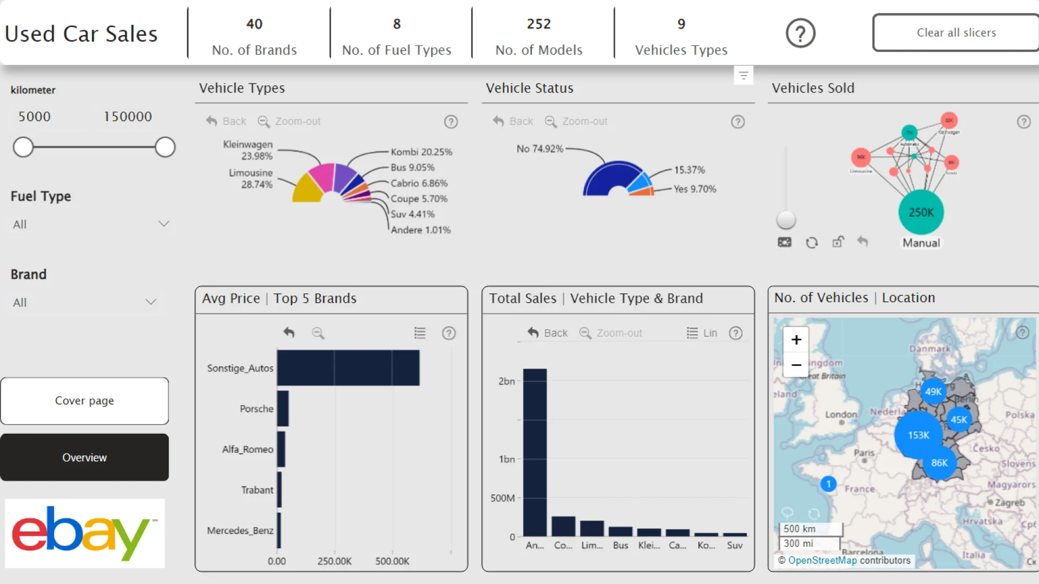Click the kilometer slider left handle
Viewport: 1039px width, 584px height.
coord(23,147)
